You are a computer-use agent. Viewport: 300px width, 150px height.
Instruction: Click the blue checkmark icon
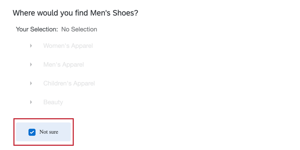tap(32, 132)
